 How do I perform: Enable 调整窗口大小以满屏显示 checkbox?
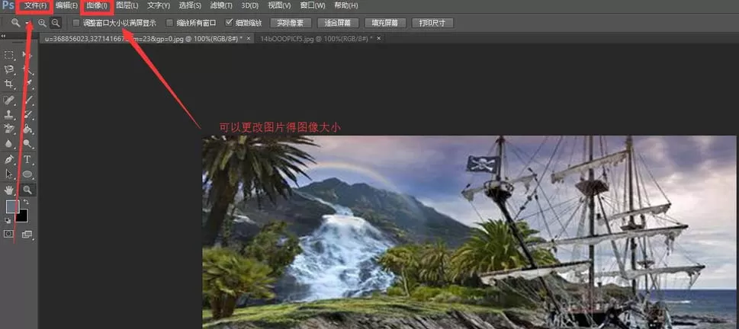tap(76, 23)
